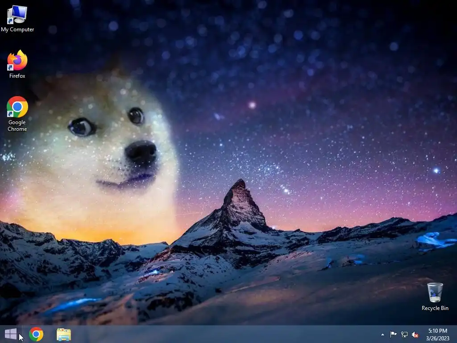Show hidden system tray icons

point(382,335)
